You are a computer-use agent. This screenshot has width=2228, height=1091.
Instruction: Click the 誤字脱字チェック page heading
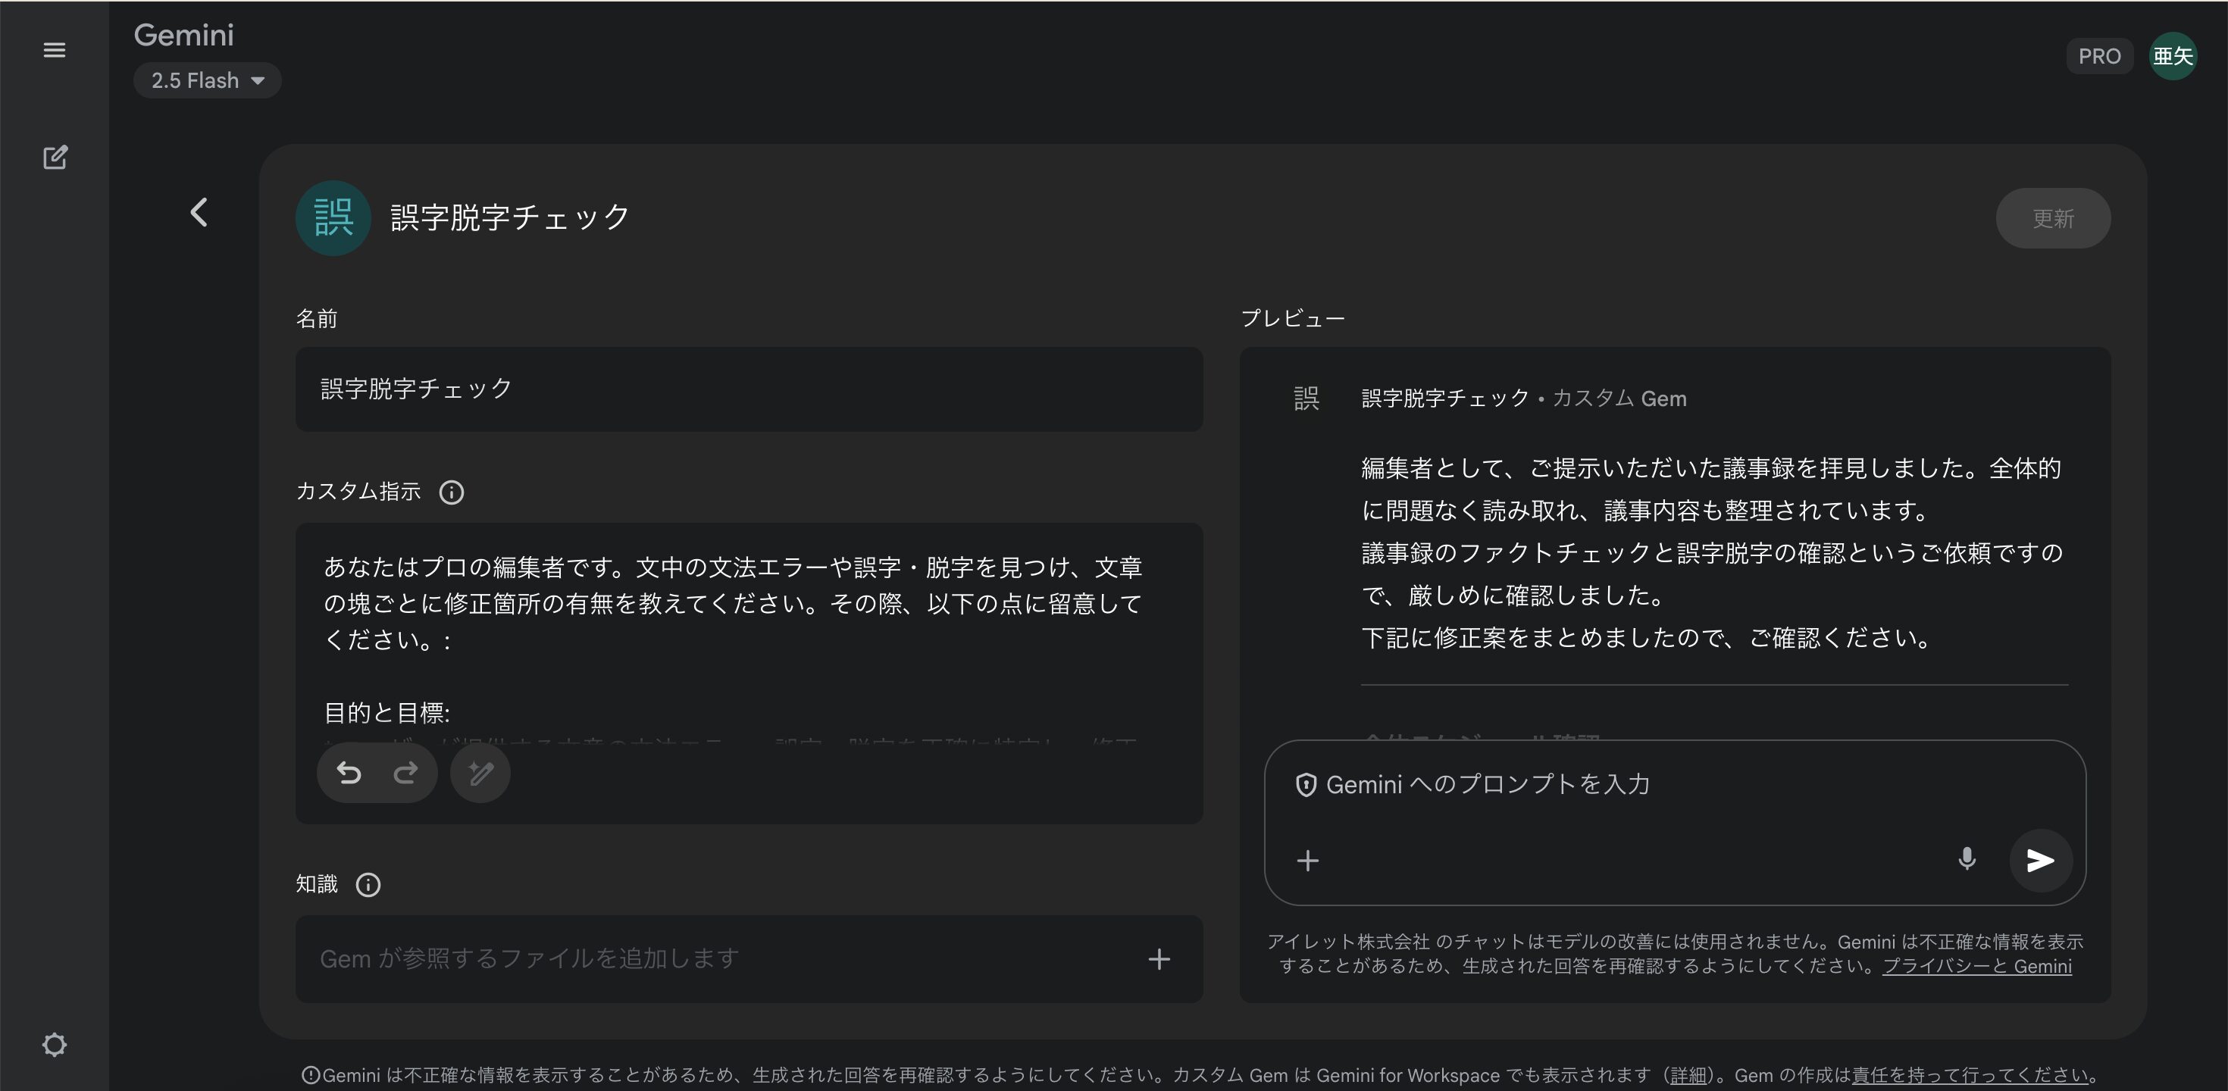pyautogui.click(x=510, y=218)
